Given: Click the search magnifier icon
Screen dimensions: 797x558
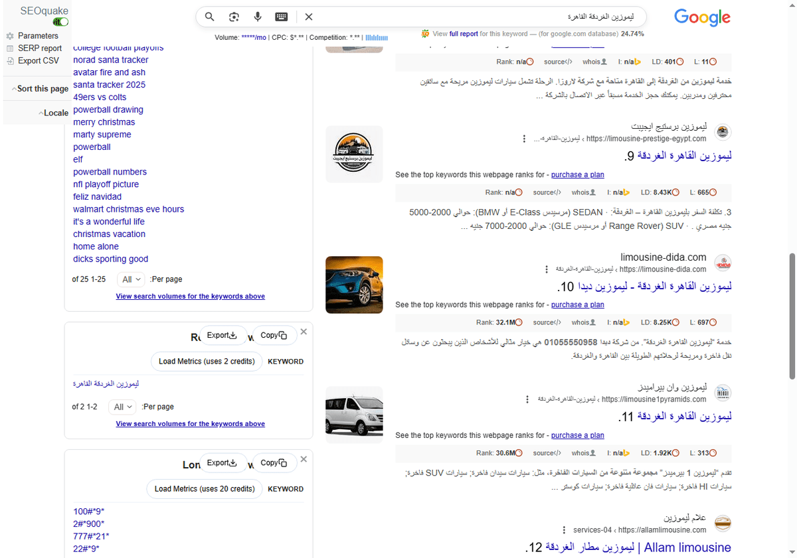Looking at the screenshot, I should [209, 17].
